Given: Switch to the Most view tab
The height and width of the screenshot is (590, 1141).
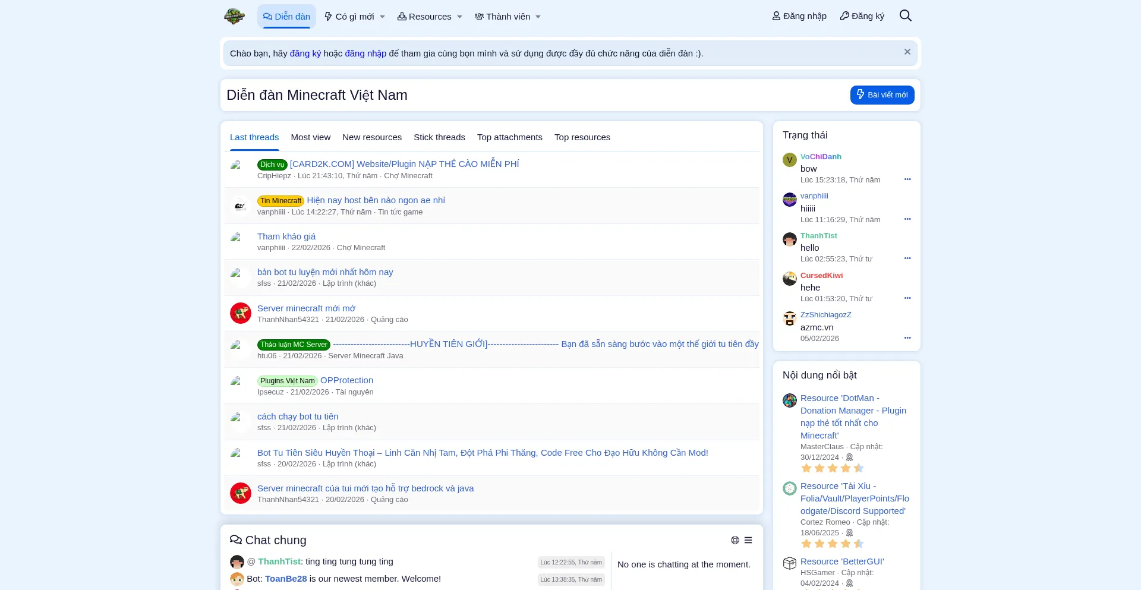Looking at the screenshot, I should pyautogui.click(x=310, y=137).
